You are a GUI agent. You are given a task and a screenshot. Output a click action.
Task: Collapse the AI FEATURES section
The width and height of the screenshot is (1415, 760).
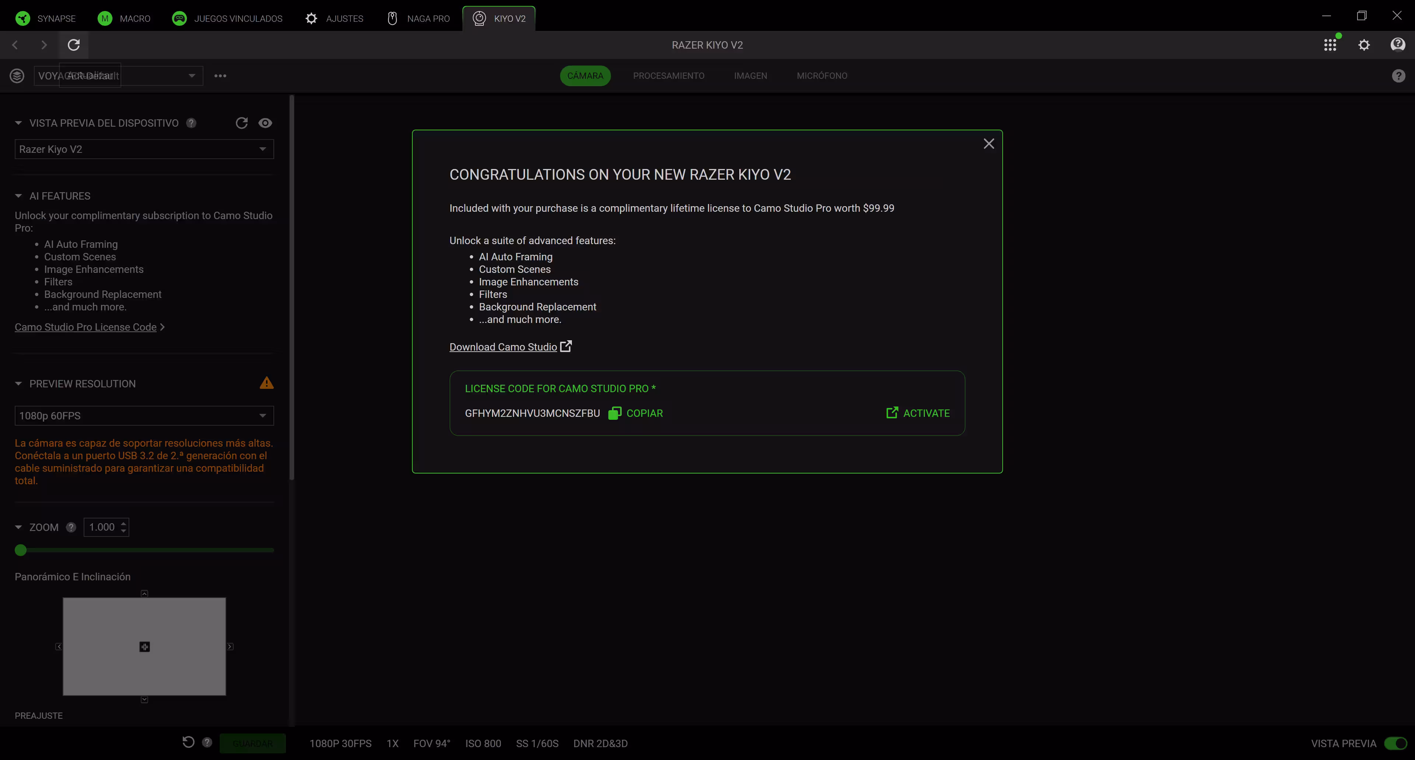[x=18, y=196]
